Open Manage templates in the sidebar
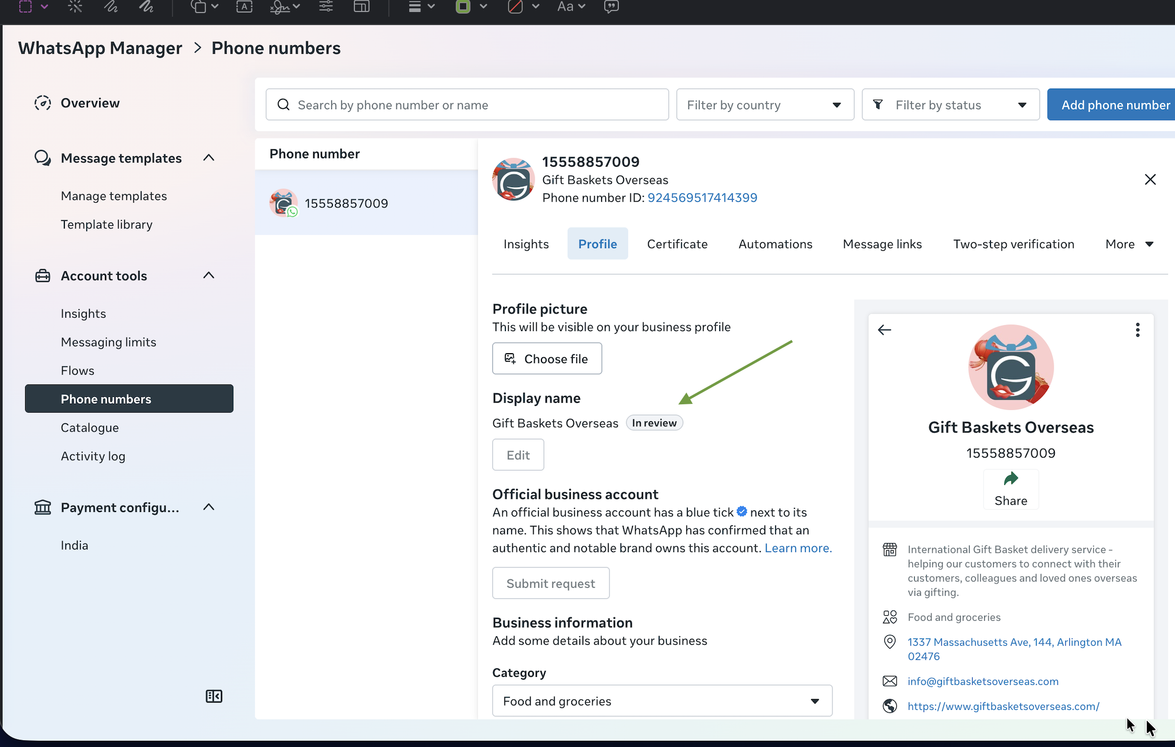The height and width of the screenshot is (747, 1175). [114, 196]
